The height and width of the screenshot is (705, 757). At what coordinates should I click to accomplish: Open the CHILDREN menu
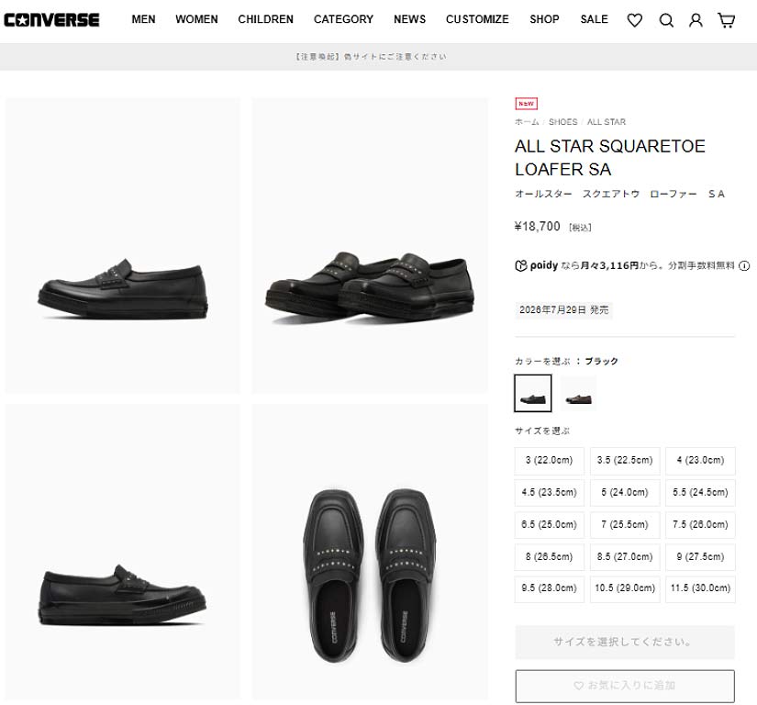coord(265,19)
